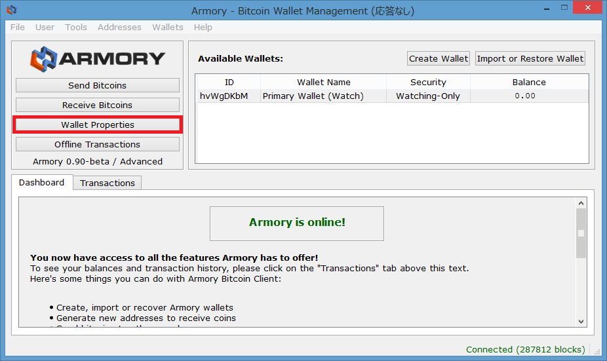The image size is (607, 361).
Task: Click the Connected (287812 blocks) status text
Action: [525, 349]
